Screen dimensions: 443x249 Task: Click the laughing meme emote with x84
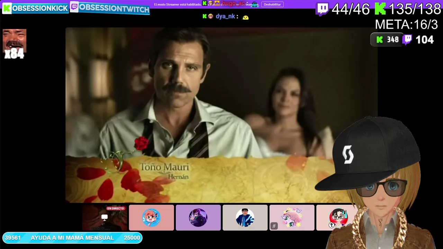(x=14, y=41)
